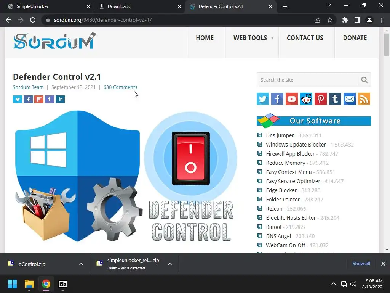This screenshot has height=293, width=390.
Task: Open DNS Angel software link
Action: (x=278, y=236)
